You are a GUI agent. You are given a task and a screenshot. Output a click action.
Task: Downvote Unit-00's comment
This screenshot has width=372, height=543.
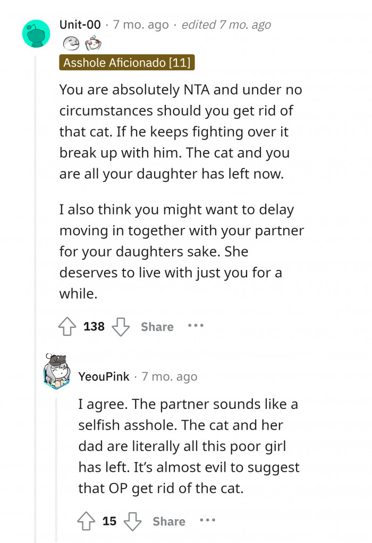[121, 326]
